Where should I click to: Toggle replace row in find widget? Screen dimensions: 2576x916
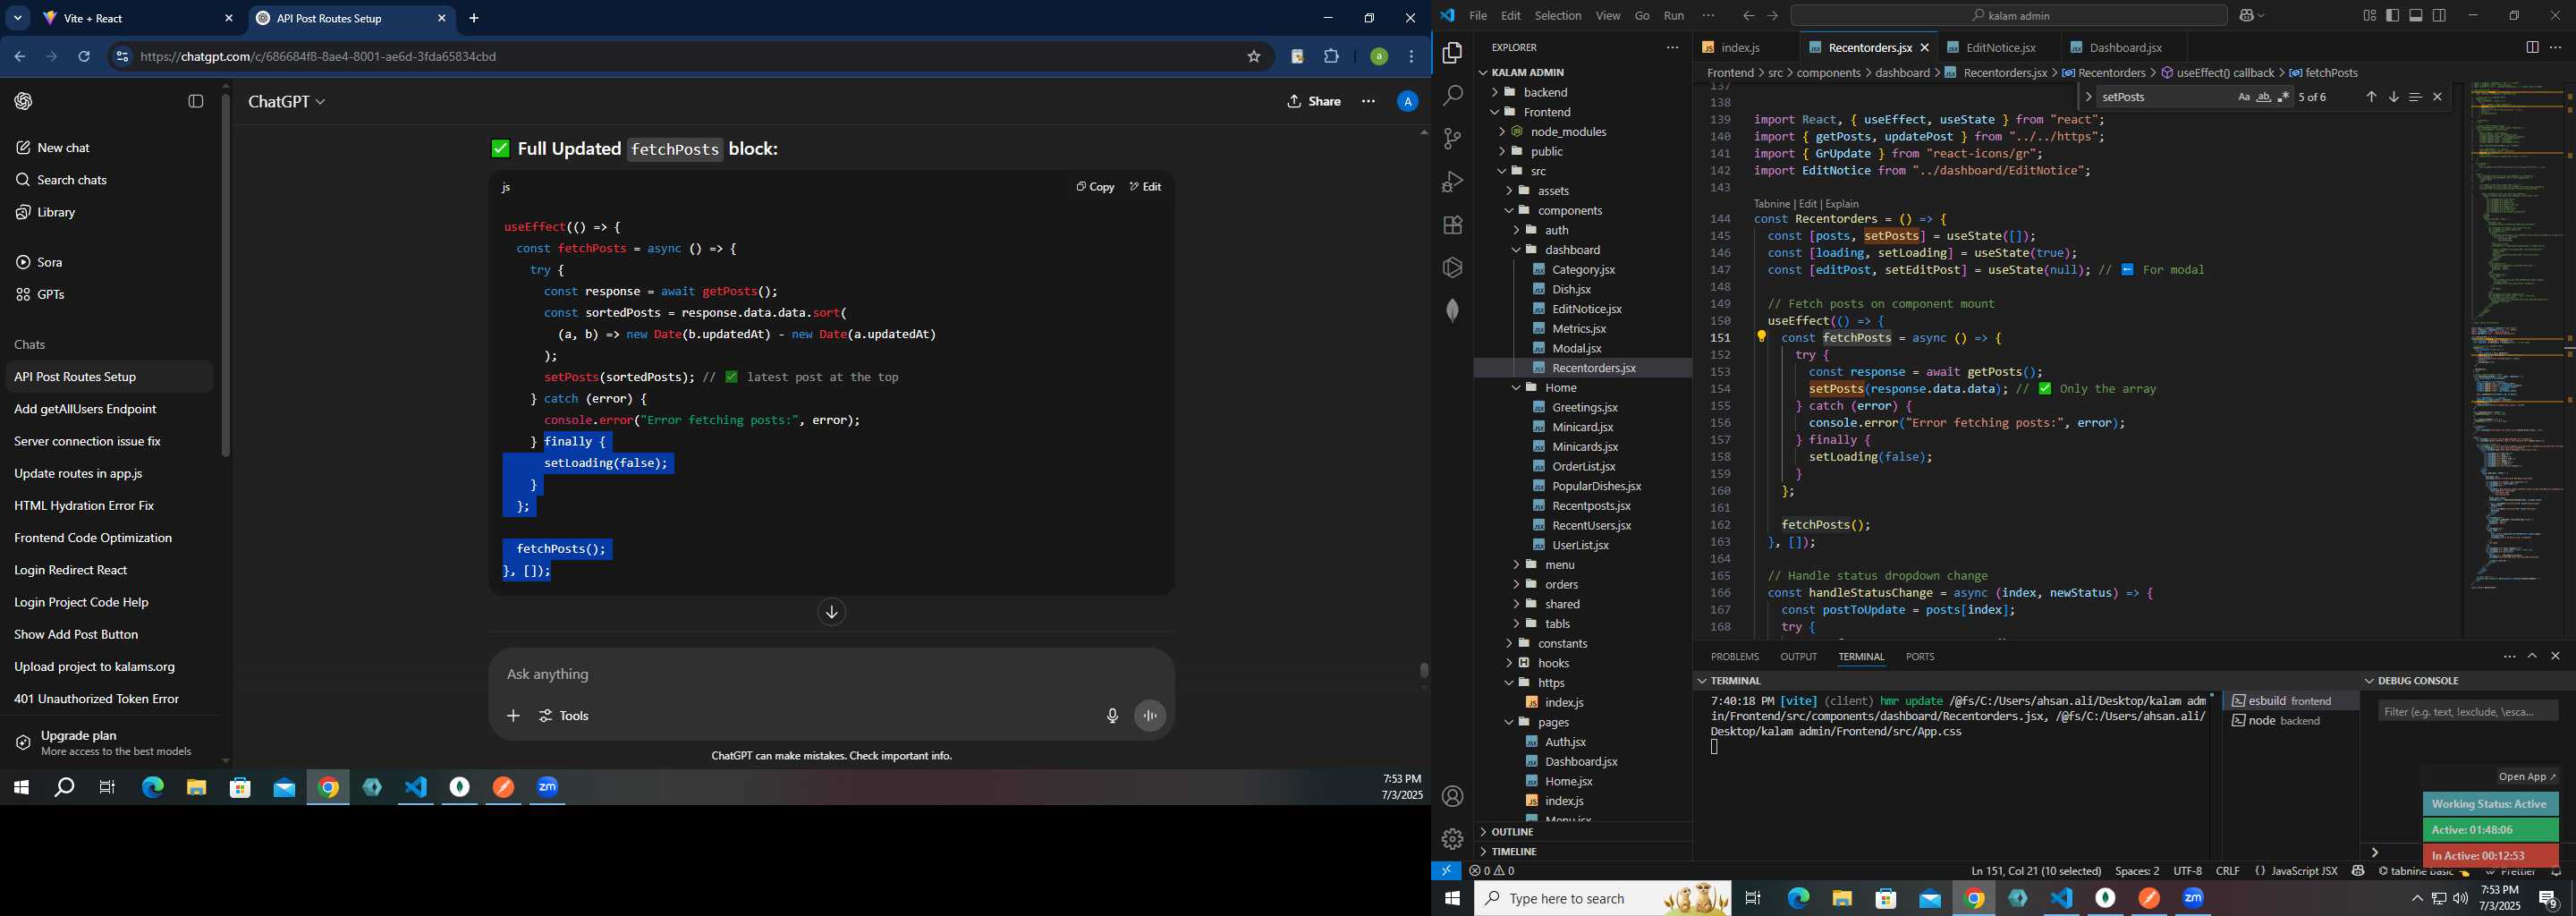coord(2089,97)
